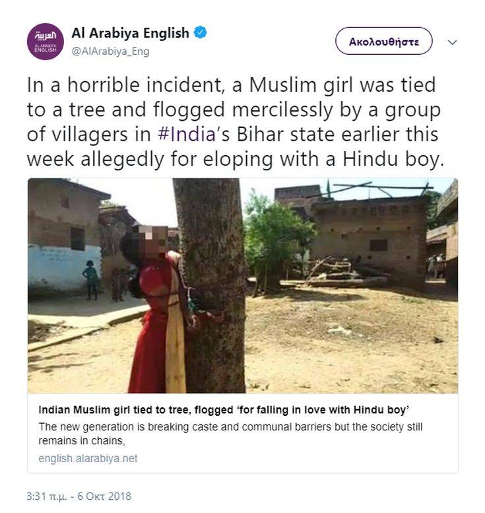The image size is (485, 513).
Task: Click the @AlArabiya_Eng handle
Action: click(x=110, y=51)
